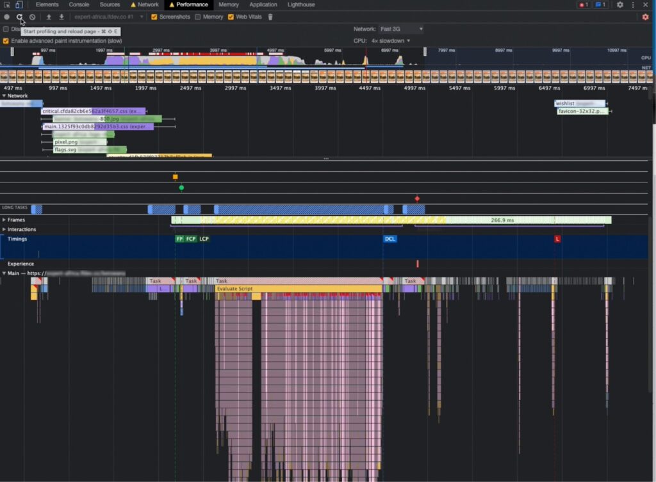
Task: Select the critical css network request
Action: 94,111
